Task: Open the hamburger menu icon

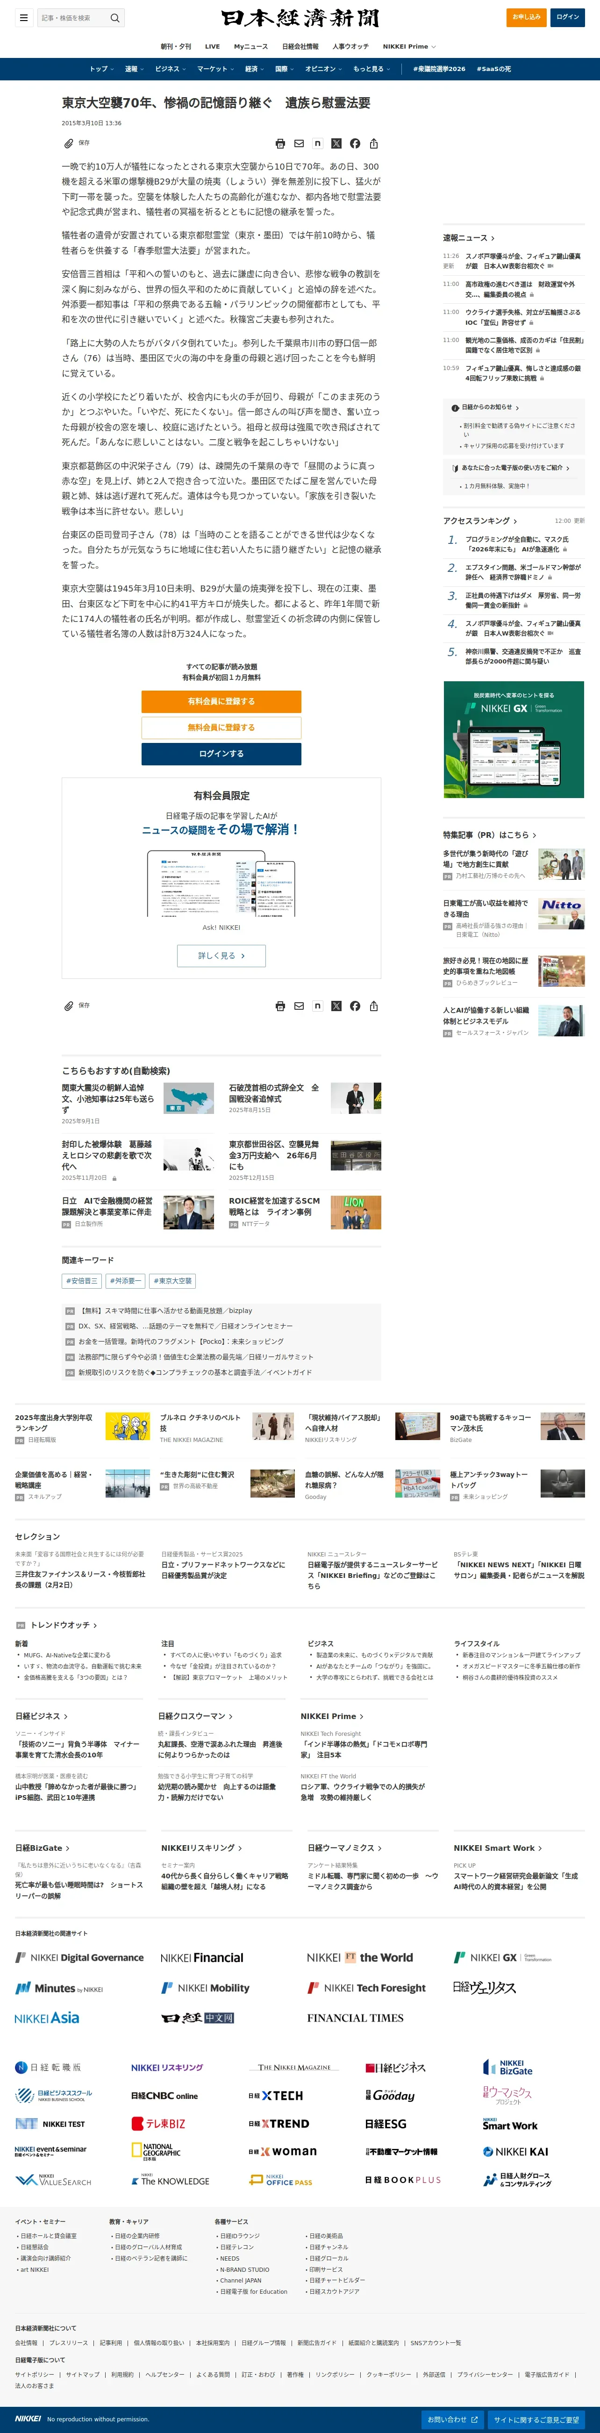Action: click(x=24, y=17)
